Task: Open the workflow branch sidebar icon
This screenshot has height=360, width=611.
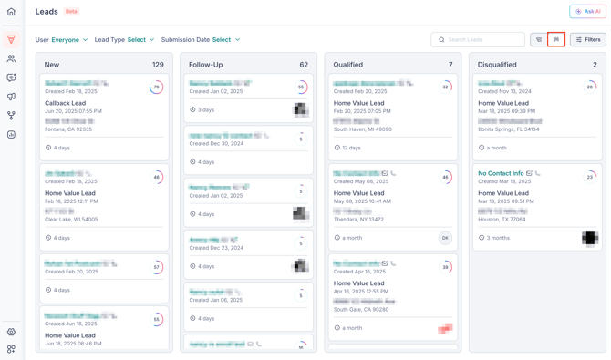Action: click(x=11, y=116)
